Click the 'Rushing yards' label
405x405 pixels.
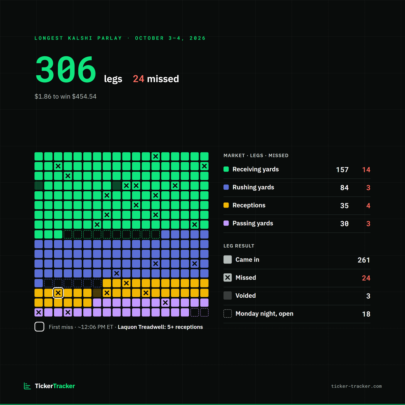253,187
